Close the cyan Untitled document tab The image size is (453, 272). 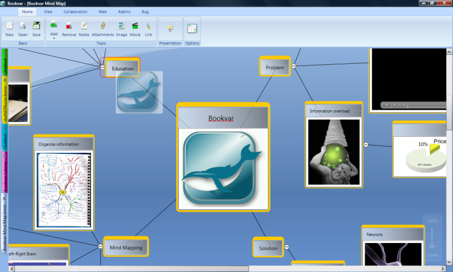5,128
